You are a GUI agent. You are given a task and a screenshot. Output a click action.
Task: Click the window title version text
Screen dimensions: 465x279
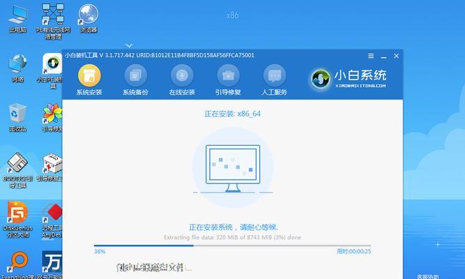click(x=160, y=55)
